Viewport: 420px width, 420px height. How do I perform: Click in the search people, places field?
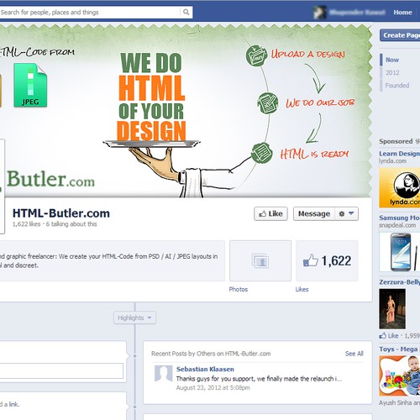(x=90, y=13)
